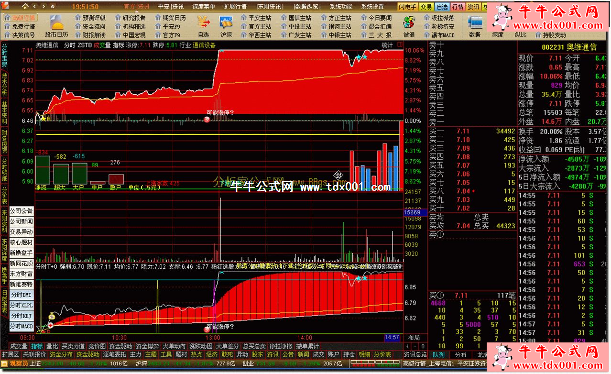The image size is (611, 374).
Task: Open 中国宏观 in toolbar
Action: (x=130, y=35)
